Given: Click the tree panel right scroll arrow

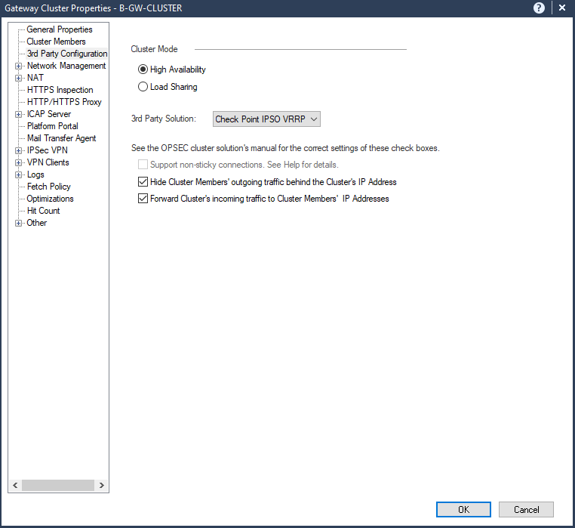Looking at the screenshot, I should [102, 486].
